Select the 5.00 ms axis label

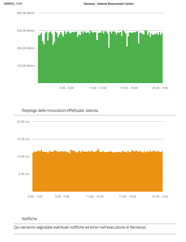24,174
